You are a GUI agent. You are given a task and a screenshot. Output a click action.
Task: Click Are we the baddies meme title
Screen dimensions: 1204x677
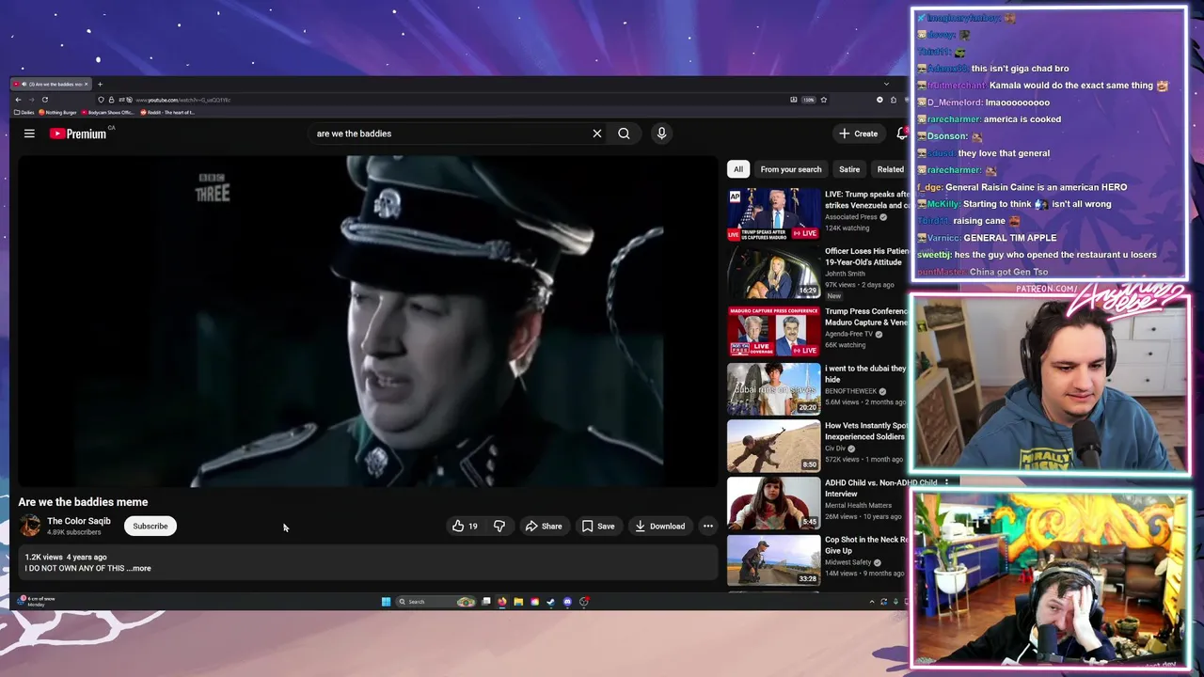tap(83, 502)
